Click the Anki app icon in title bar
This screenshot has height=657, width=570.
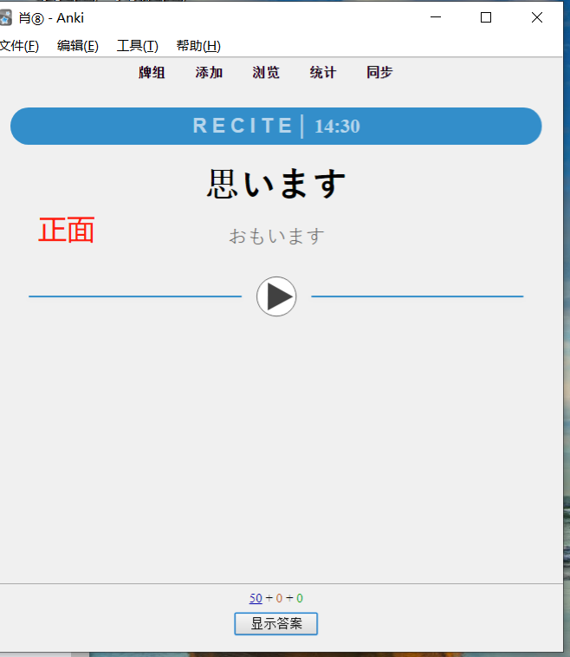(5, 18)
